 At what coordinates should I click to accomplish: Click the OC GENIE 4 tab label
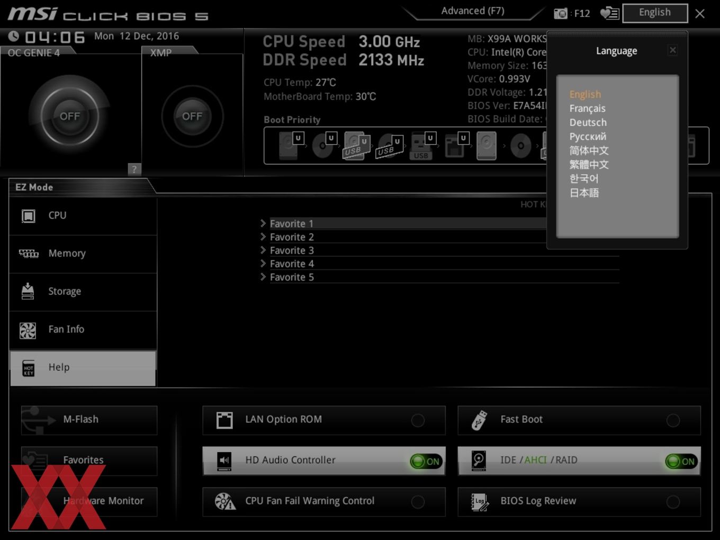point(34,53)
